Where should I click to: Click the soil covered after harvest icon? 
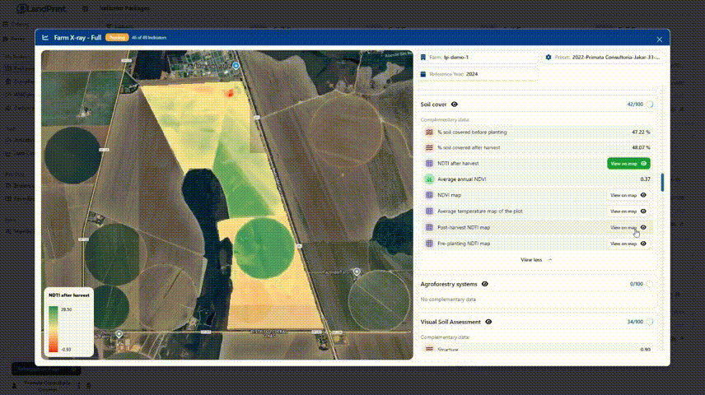[x=429, y=147]
